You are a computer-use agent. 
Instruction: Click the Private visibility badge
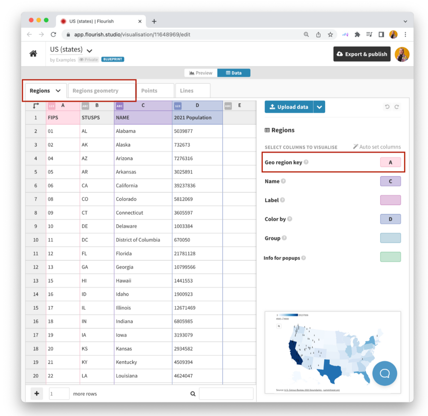coord(89,60)
